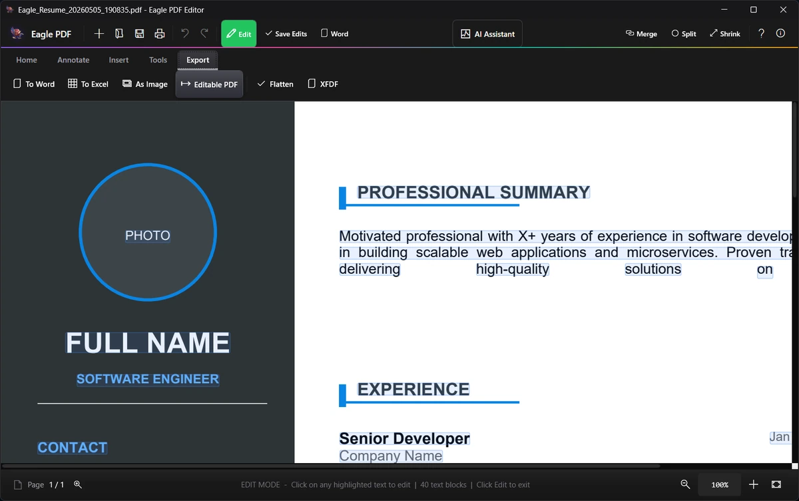Edit the PROFESSIONAL SUMMARY heading text
This screenshot has width=799, height=501.
473,193
